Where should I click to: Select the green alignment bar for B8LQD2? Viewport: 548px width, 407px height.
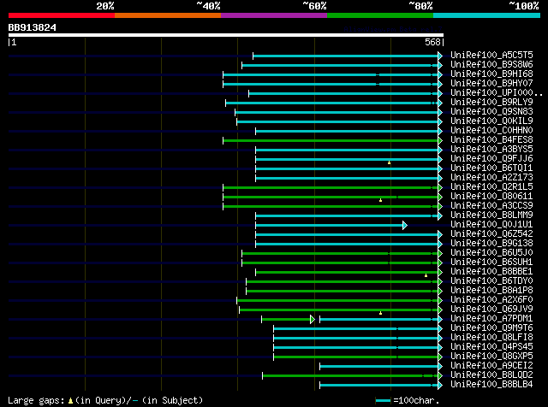click(x=350, y=376)
